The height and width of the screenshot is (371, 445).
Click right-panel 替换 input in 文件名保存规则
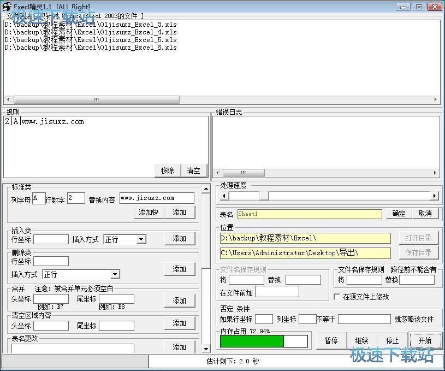point(417,280)
